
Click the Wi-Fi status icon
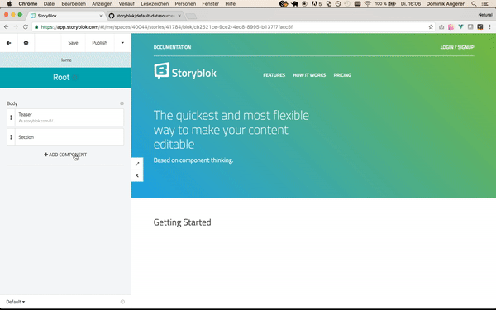367,4
